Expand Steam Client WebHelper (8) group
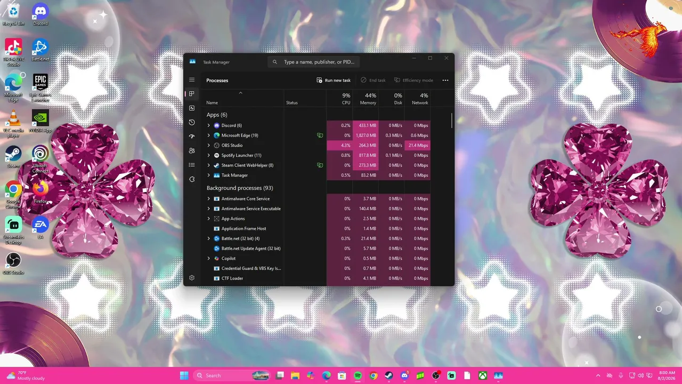682x384 pixels. [209, 165]
